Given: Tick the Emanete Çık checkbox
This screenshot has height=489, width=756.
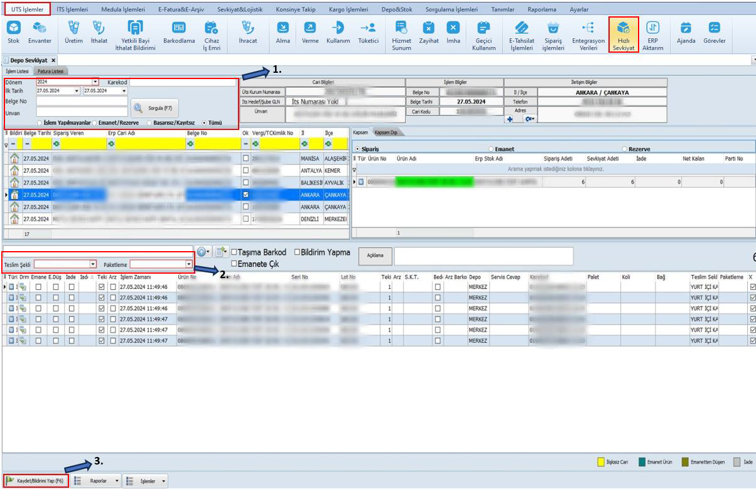Looking at the screenshot, I should [x=234, y=264].
